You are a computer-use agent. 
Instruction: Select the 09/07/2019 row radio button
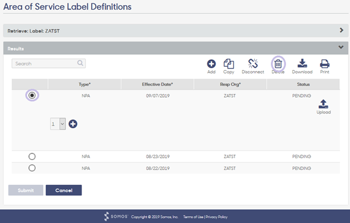[32, 95]
